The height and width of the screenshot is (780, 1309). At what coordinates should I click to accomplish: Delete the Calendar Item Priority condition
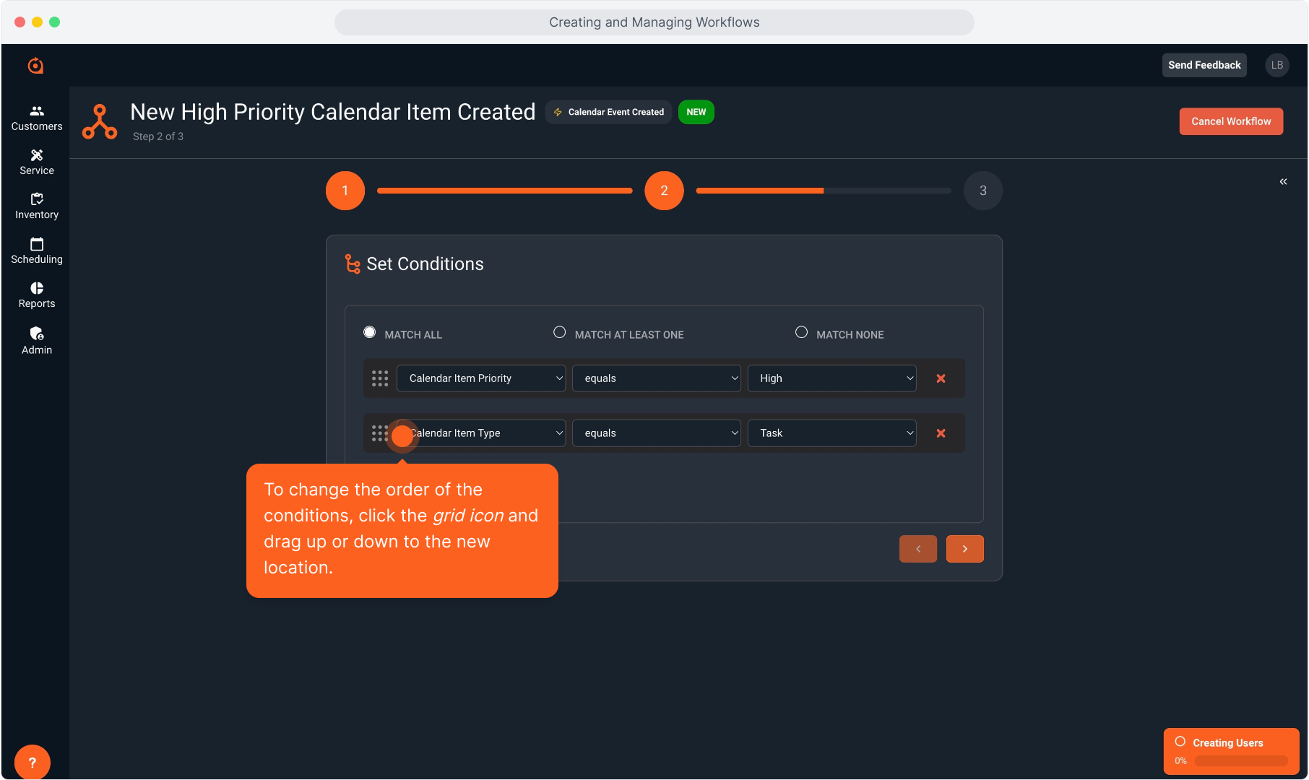click(941, 378)
